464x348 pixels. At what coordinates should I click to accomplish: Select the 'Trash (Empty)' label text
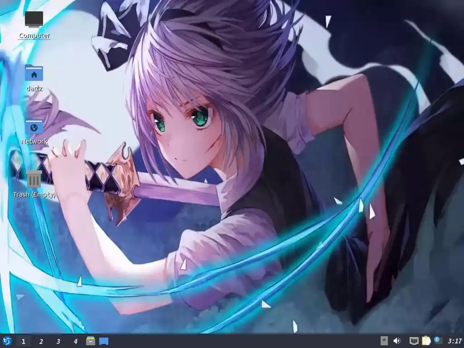(x=34, y=194)
